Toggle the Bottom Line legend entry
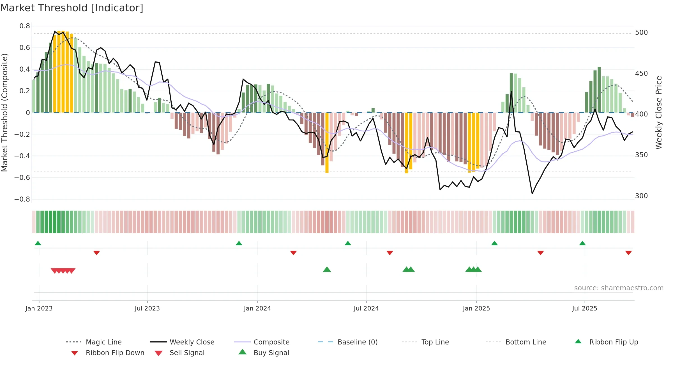Viewport: 673px width, 379px height. click(x=516, y=342)
